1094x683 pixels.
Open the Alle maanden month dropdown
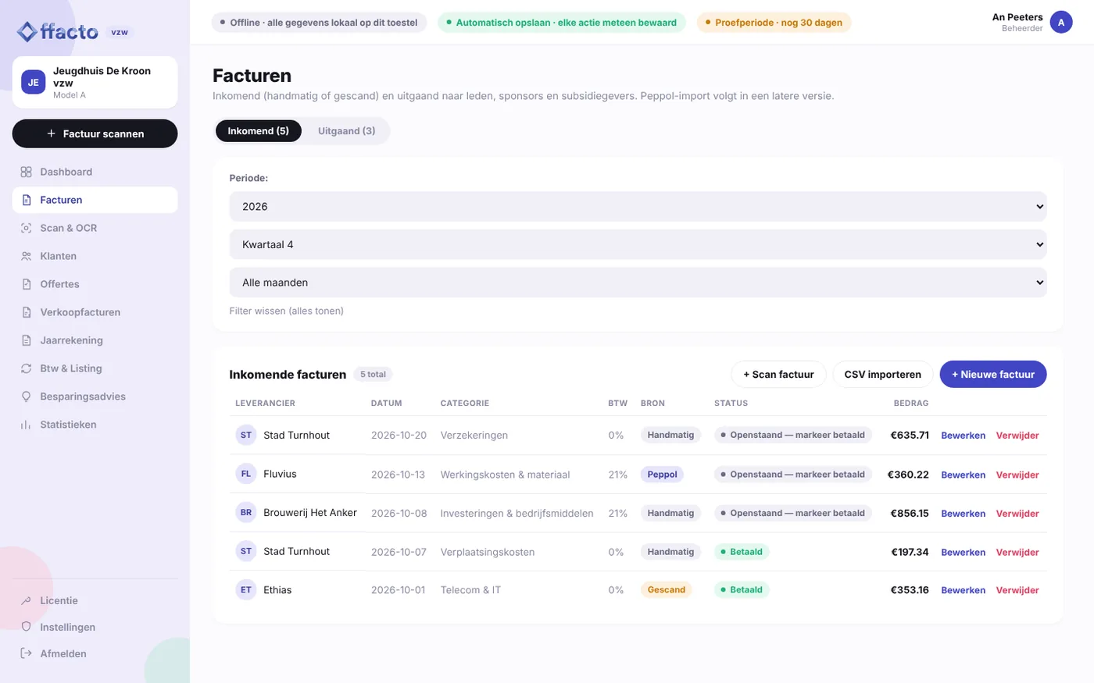638,283
